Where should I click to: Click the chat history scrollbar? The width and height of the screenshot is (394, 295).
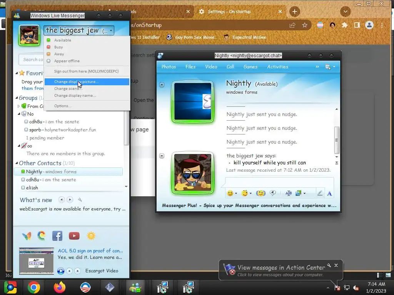[x=337, y=140]
